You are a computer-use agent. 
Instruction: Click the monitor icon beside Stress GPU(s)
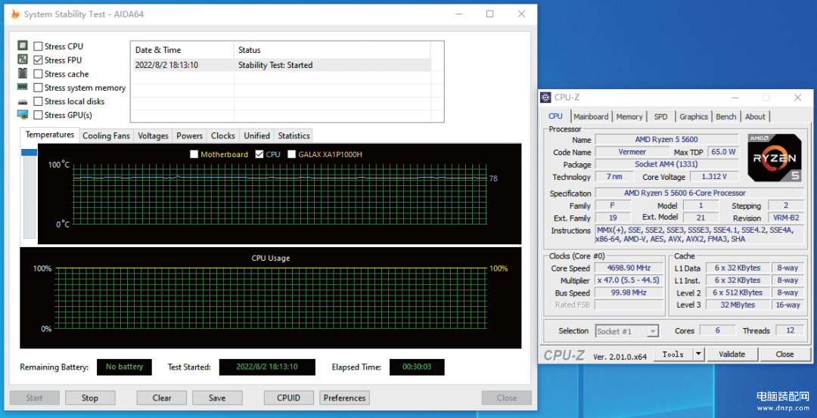(x=23, y=115)
